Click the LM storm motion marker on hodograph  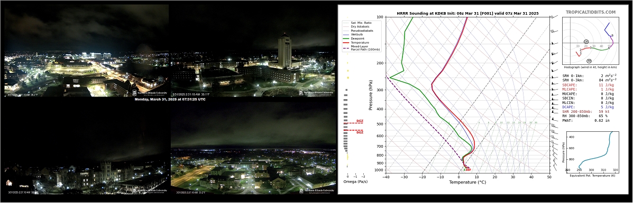coord(586,42)
